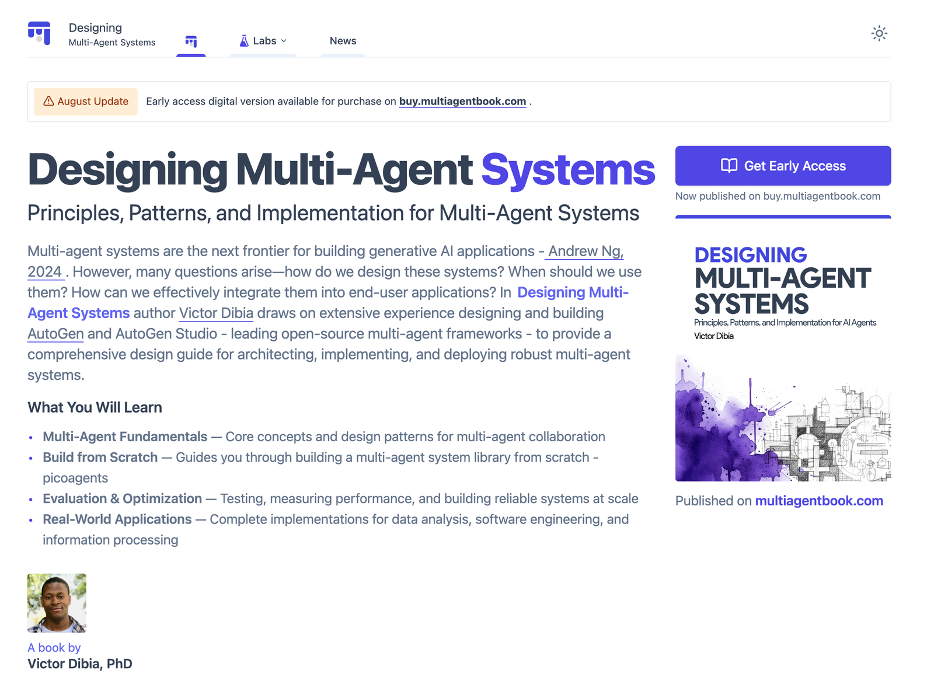The width and height of the screenshot is (934, 698).
Task: Follow the Andrew Ng, 2024 citation link
Action: pos(586,252)
